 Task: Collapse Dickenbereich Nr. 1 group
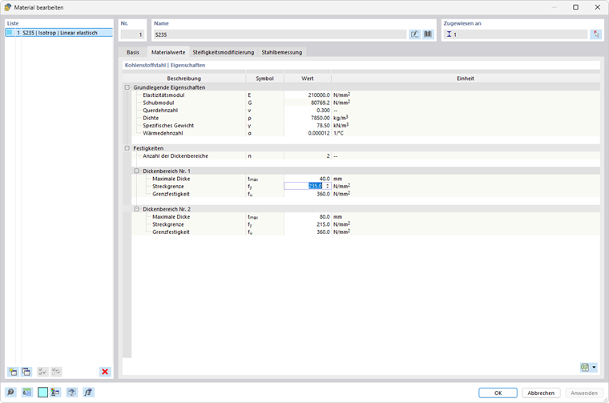[136, 171]
